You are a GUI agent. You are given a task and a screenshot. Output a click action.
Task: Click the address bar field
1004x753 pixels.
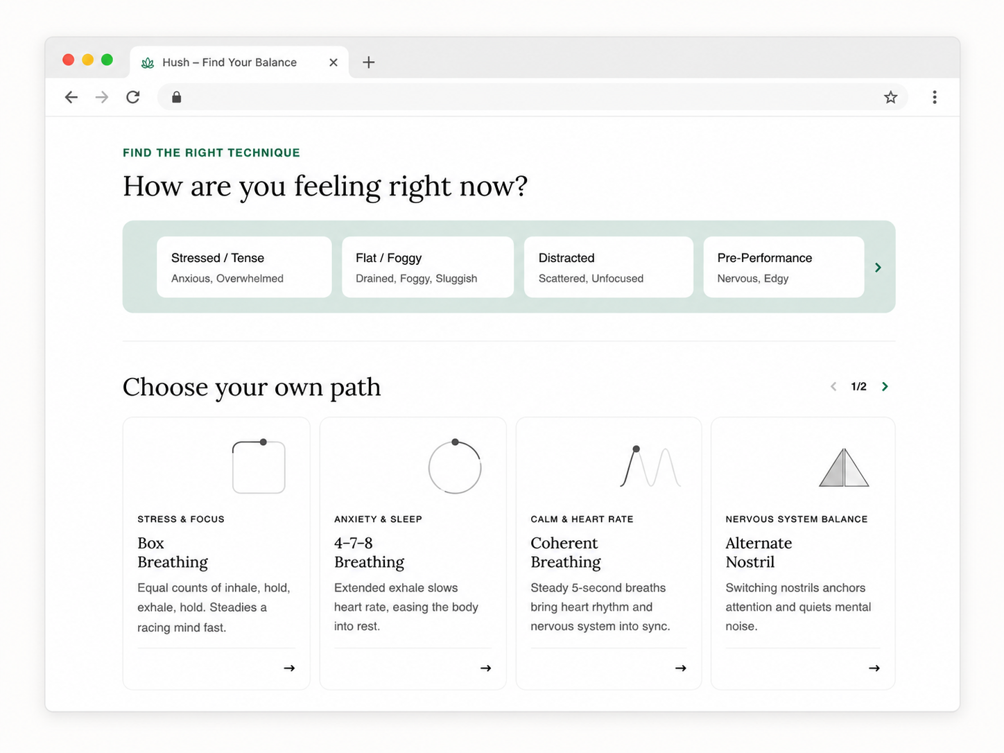[533, 97]
